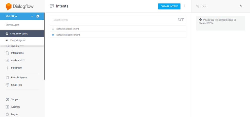Open Analytics from the sidebar
This screenshot has height=117, width=250.
pyautogui.click(x=16, y=60)
